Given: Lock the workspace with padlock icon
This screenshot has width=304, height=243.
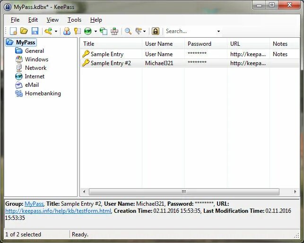Looking at the screenshot, I should pos(156,31).
